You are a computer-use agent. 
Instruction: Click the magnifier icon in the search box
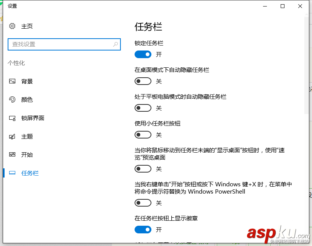click(115, 44)
